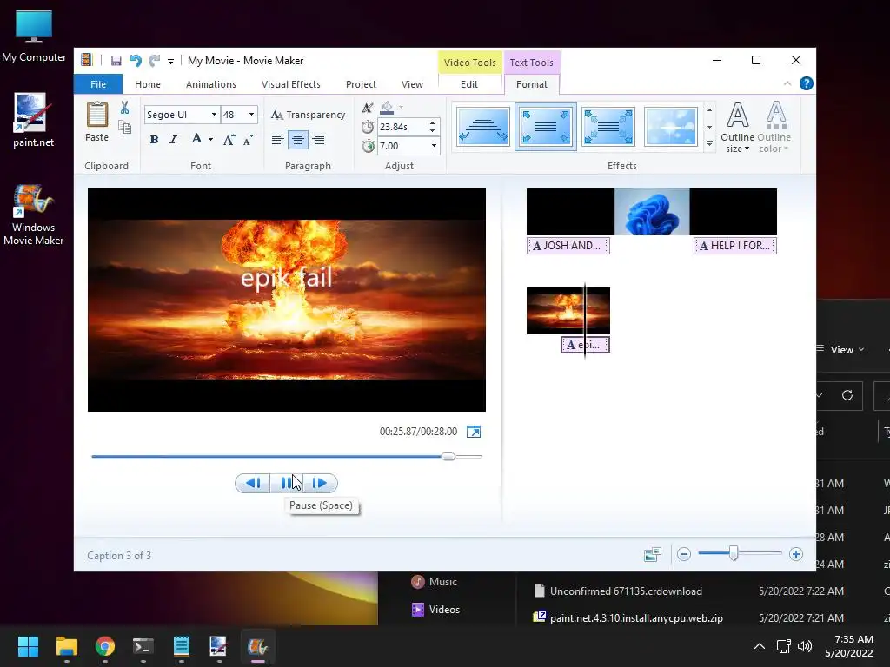
Task: Open the font size 48 dropdown
Action: pyautogui.click(x=251, y=115)
